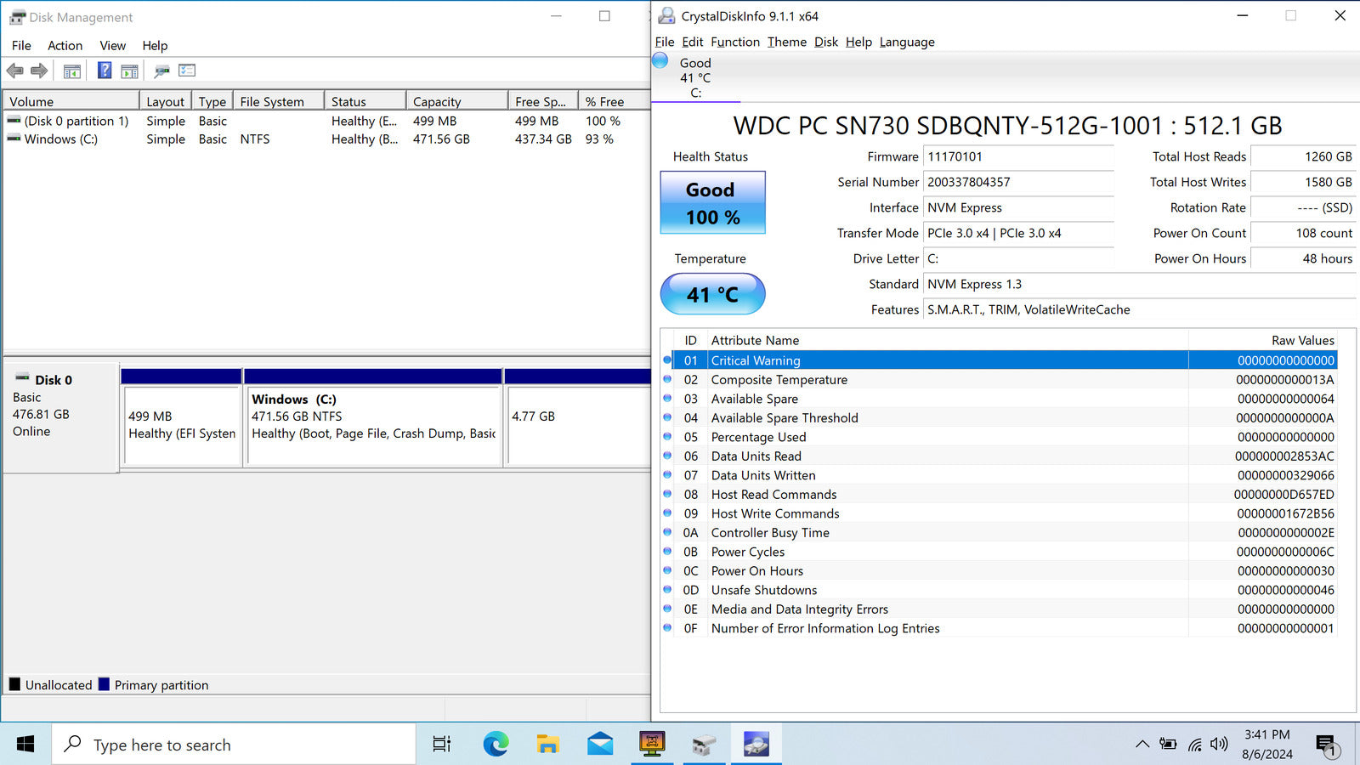The image size is (1360, 765).
Task: Click the Type here to search box
Action: [x=234, y=745]
